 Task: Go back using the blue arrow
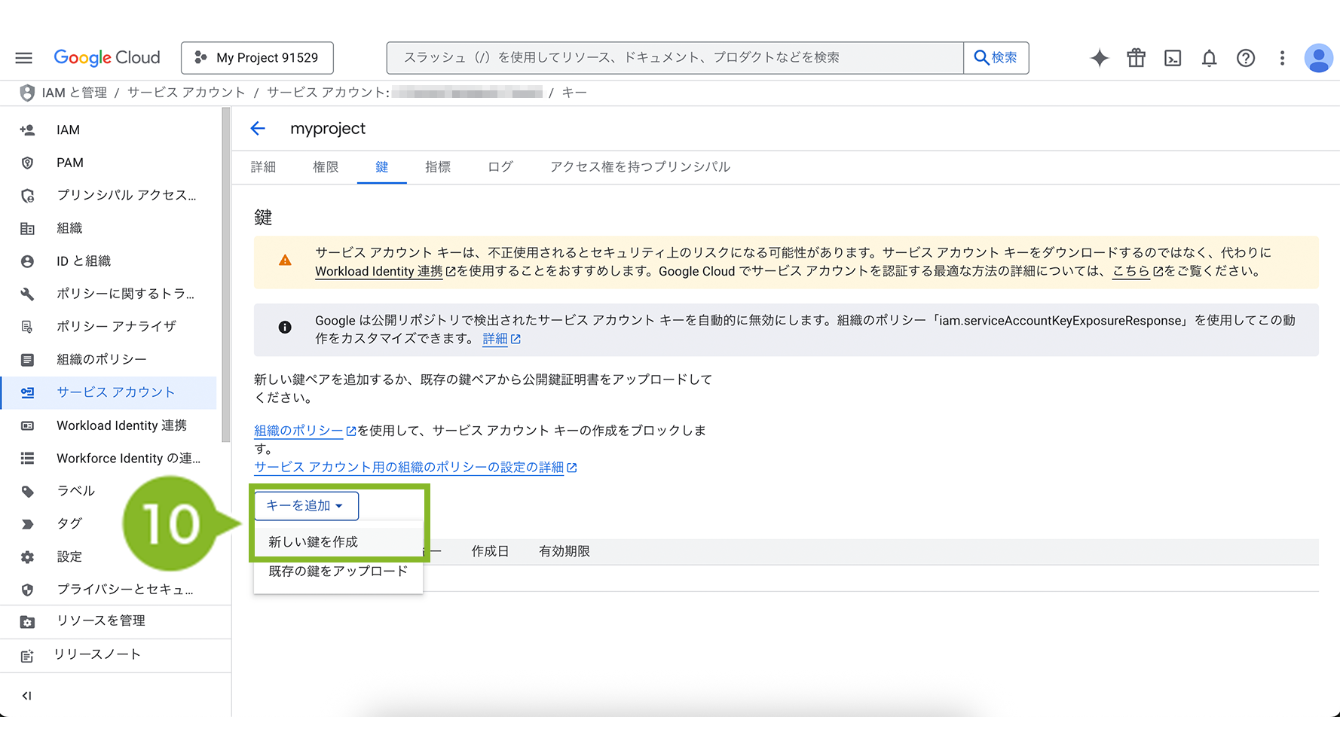(258, 129)
